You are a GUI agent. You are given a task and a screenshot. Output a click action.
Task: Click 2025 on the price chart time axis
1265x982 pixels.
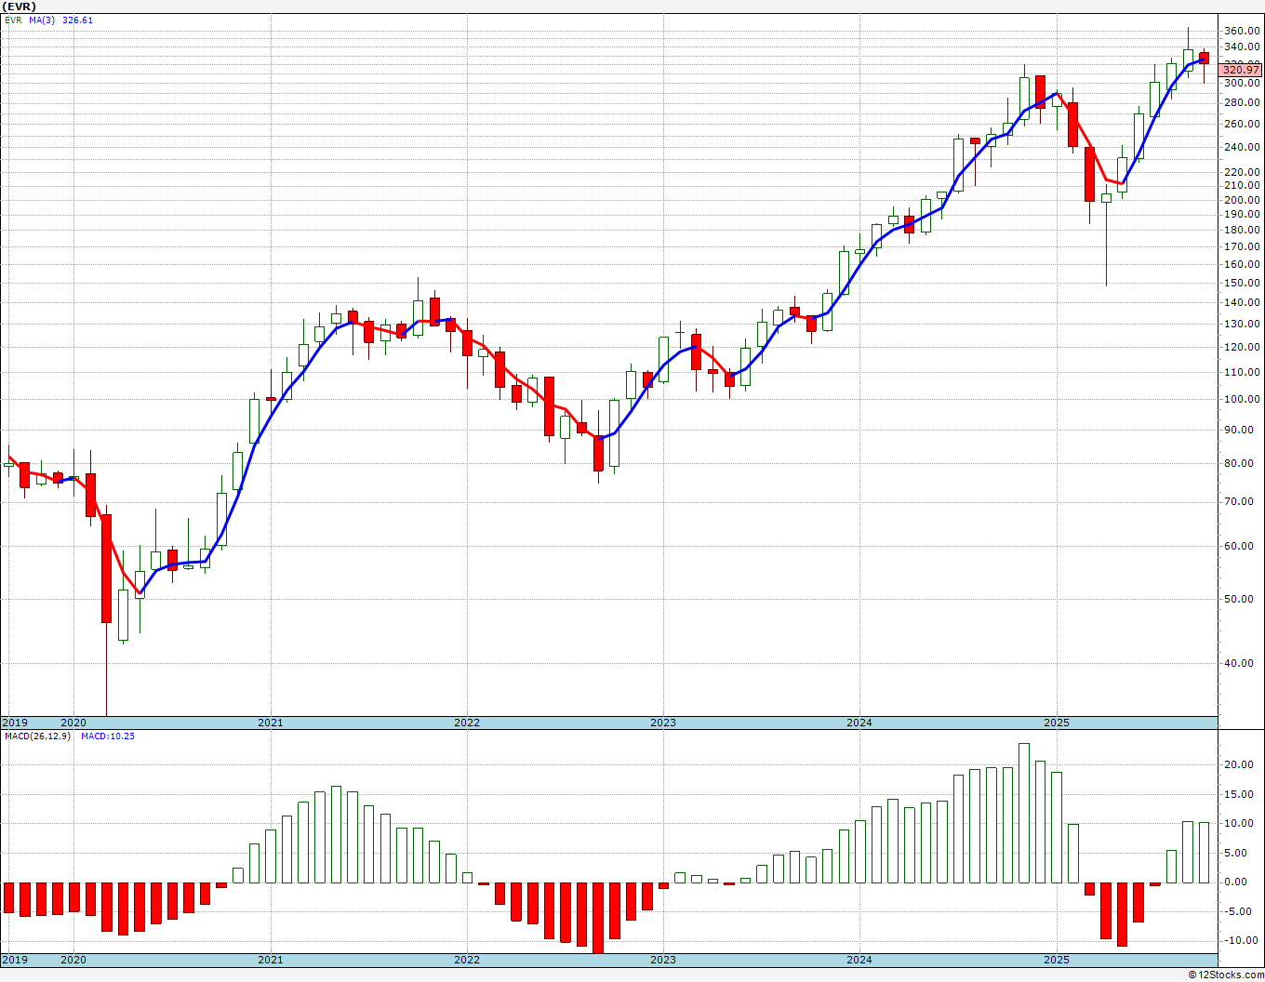pyautogui.click(x=1056, y=723)
